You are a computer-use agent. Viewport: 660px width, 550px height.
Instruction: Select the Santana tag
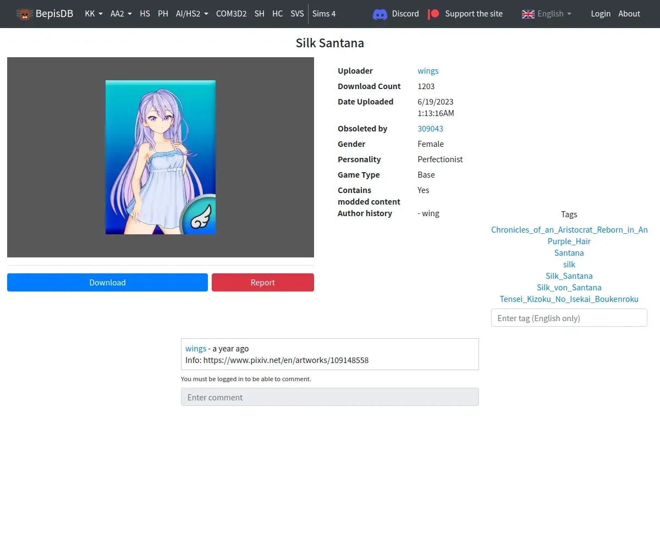[x=569, y=253]
